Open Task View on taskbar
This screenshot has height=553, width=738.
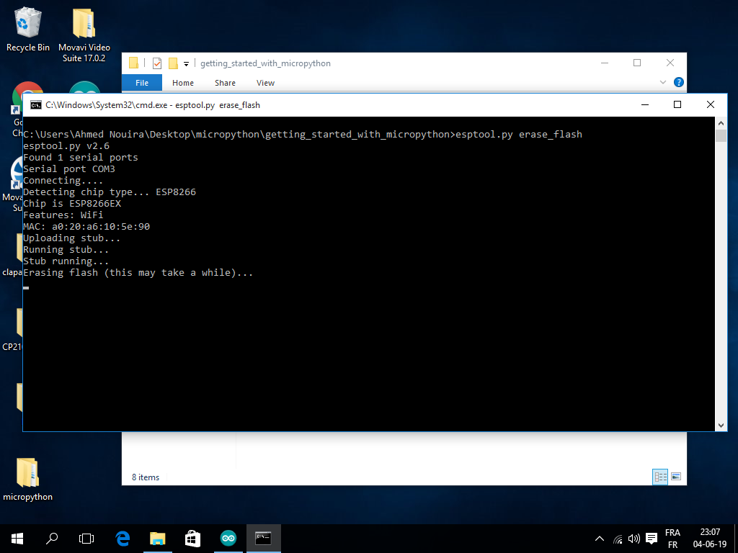pyautogui.click(x=86, y=539)
